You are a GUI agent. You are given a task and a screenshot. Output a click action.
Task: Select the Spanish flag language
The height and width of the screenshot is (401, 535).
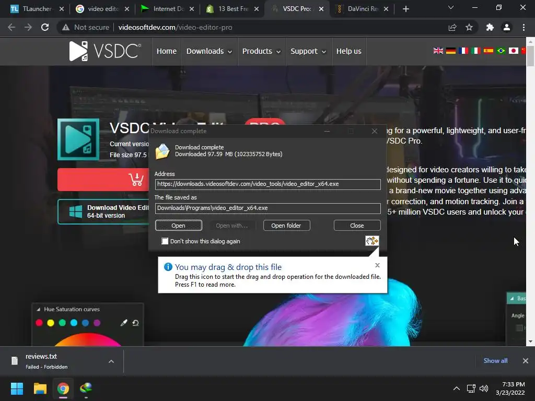pyautogui.click(x=489, y=51)
